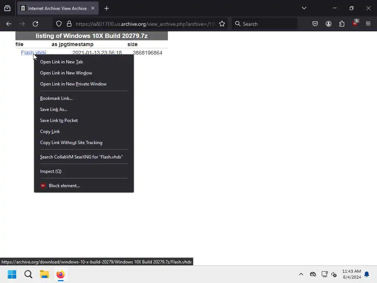Screen dimensions: 377x283
Task: Click the Firefox View icon
Action: [x=7, y=8]
